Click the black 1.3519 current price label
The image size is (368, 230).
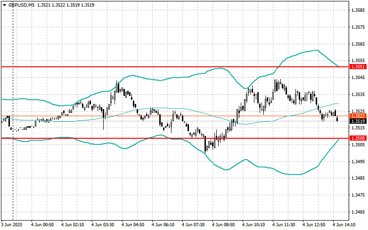click(x=358, y=121)
